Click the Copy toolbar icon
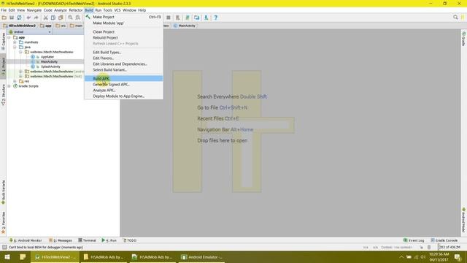467x263 pixels. (x=53, y=18)
